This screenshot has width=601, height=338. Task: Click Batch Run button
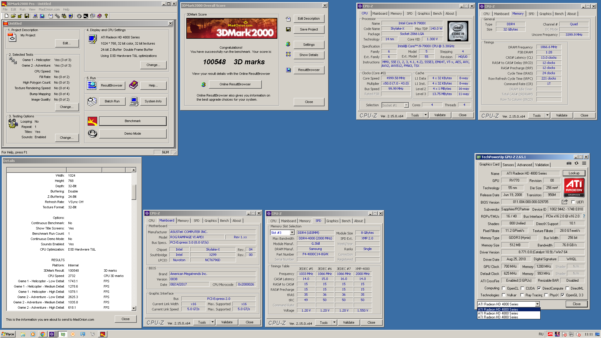(112, 102)
